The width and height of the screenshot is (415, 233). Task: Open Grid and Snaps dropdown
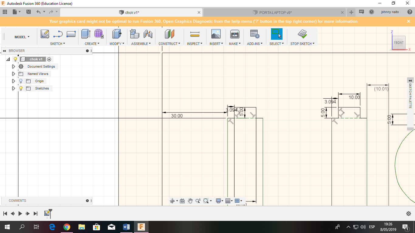(229, 201)
